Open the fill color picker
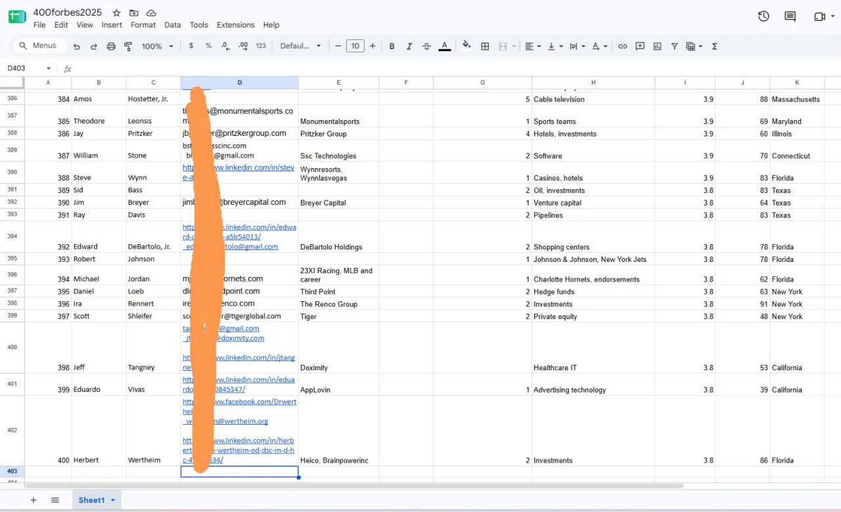841x512 pixels. (x=466, y=46)
